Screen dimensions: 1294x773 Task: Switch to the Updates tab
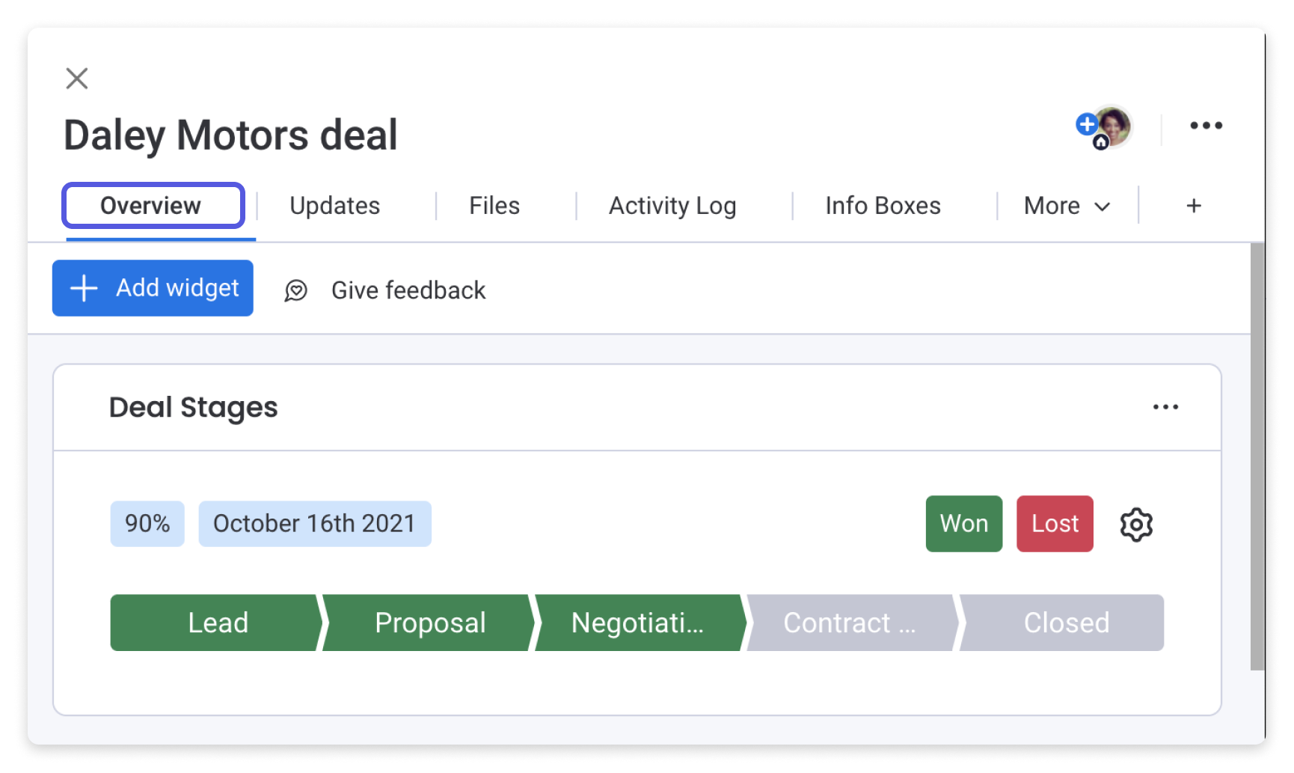[335, 206]
